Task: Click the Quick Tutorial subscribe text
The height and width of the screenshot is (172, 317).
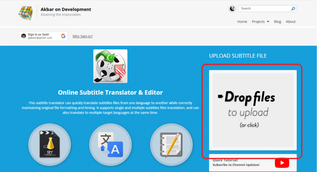Action: [x=236, y=163]
